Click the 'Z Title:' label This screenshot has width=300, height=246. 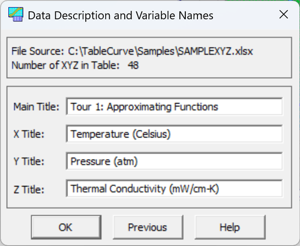(29, 189)
